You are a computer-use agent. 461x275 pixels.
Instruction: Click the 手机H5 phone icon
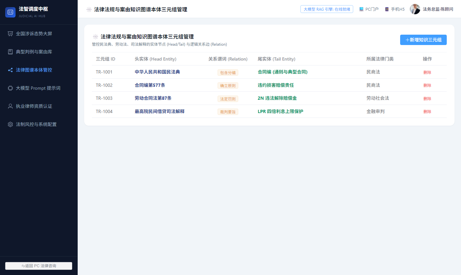[387, 9]
